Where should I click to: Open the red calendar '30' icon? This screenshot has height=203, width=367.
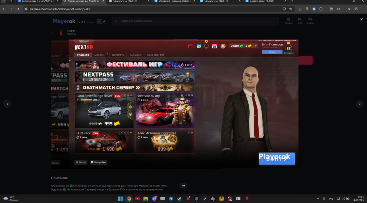pyautogui.click(x=214, y=46)
